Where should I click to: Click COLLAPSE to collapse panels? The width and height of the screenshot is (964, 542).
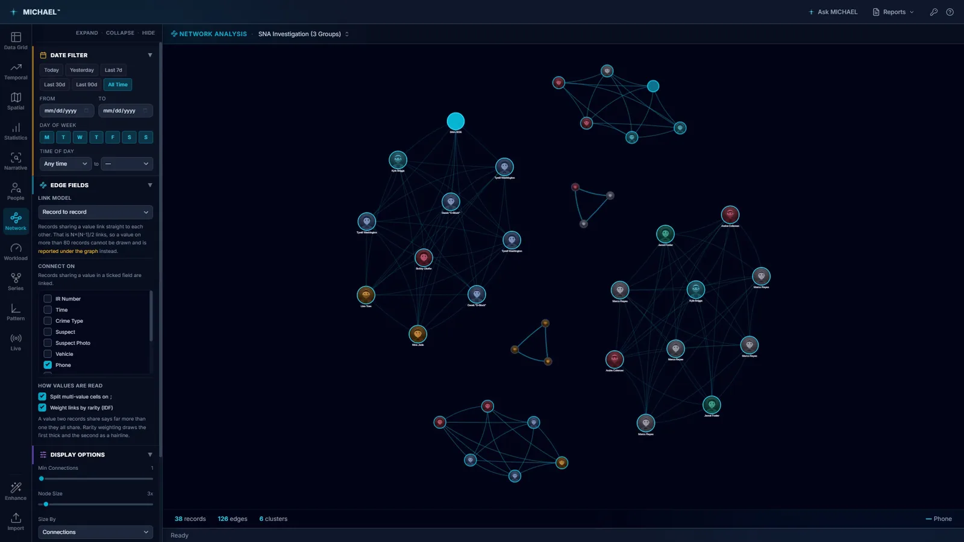coord(120,33)
